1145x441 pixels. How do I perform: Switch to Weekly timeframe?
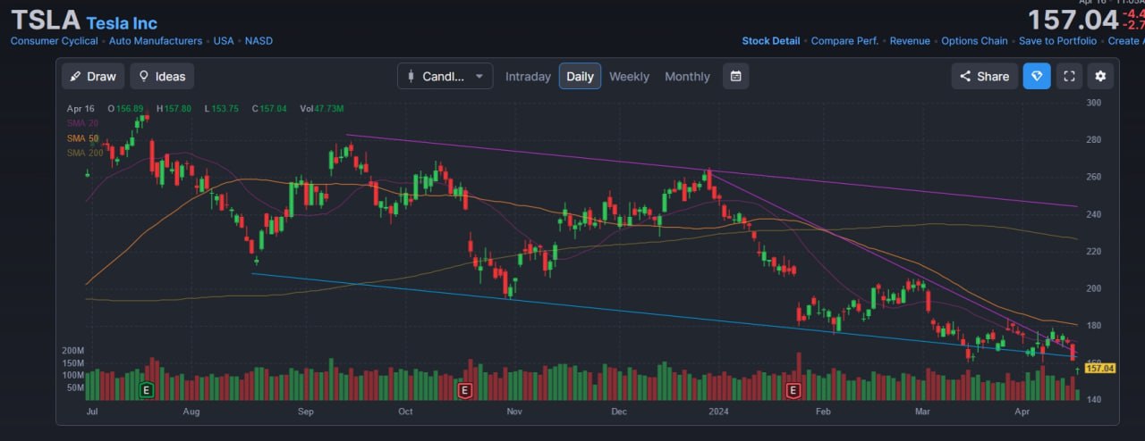(629, 77)
